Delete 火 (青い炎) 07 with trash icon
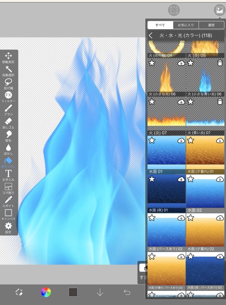 pos(220,102)
